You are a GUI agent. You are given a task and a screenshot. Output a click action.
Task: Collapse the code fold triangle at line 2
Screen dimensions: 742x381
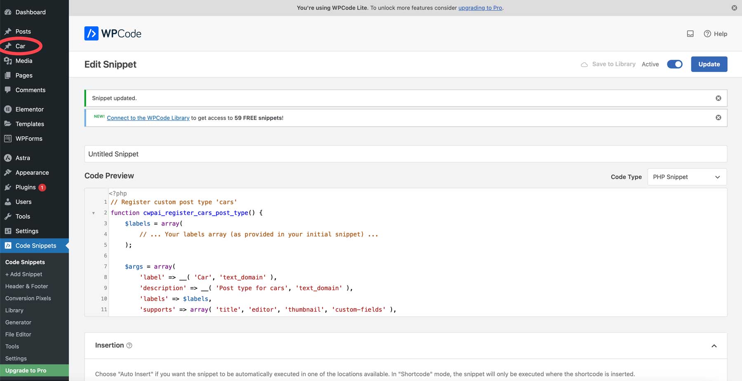point(93,213)
